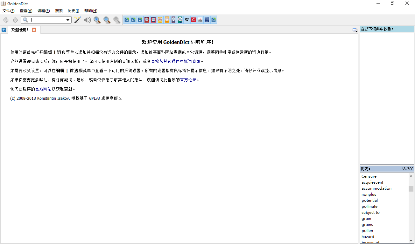The width and height of the screenshot is (415, 244).
Task: Expand the search box dropdown arrow
Action: click(x=68, y=20)
